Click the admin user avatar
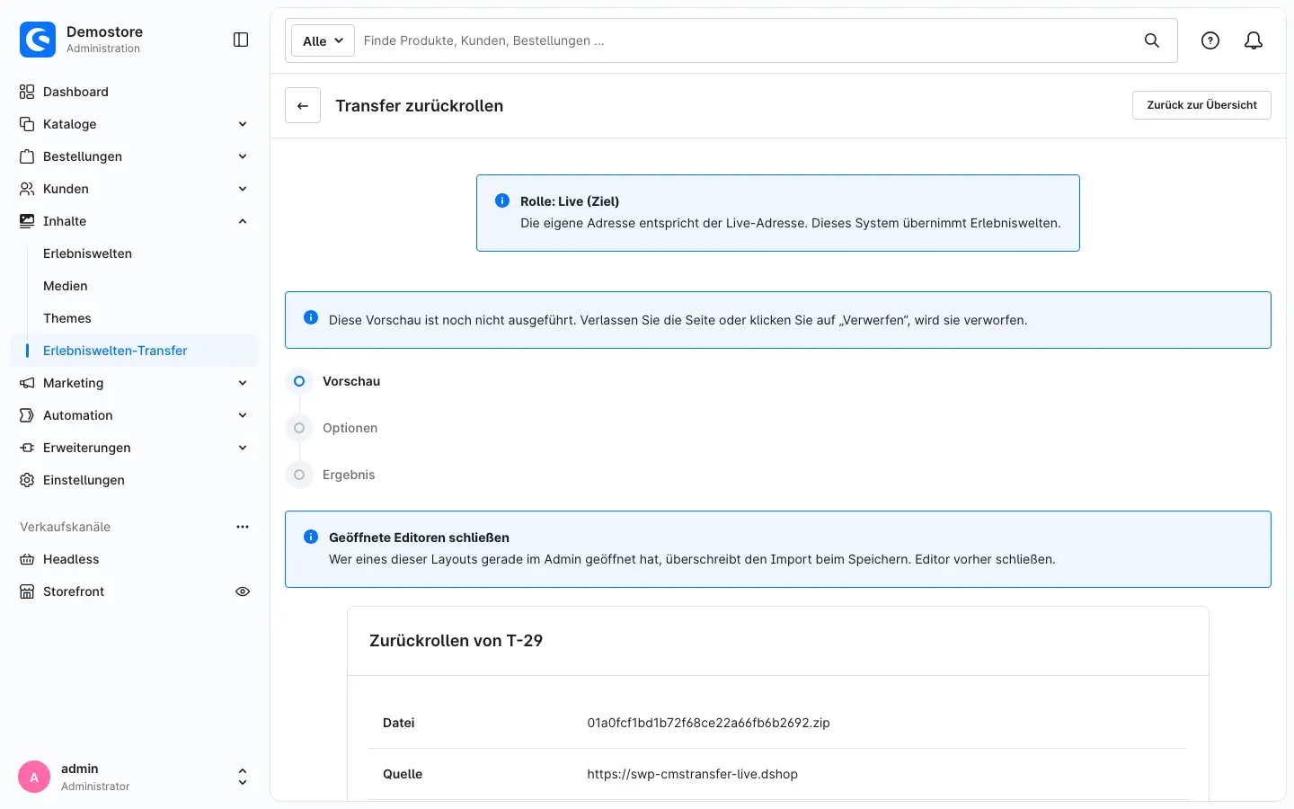 click(x=34, y=777)
